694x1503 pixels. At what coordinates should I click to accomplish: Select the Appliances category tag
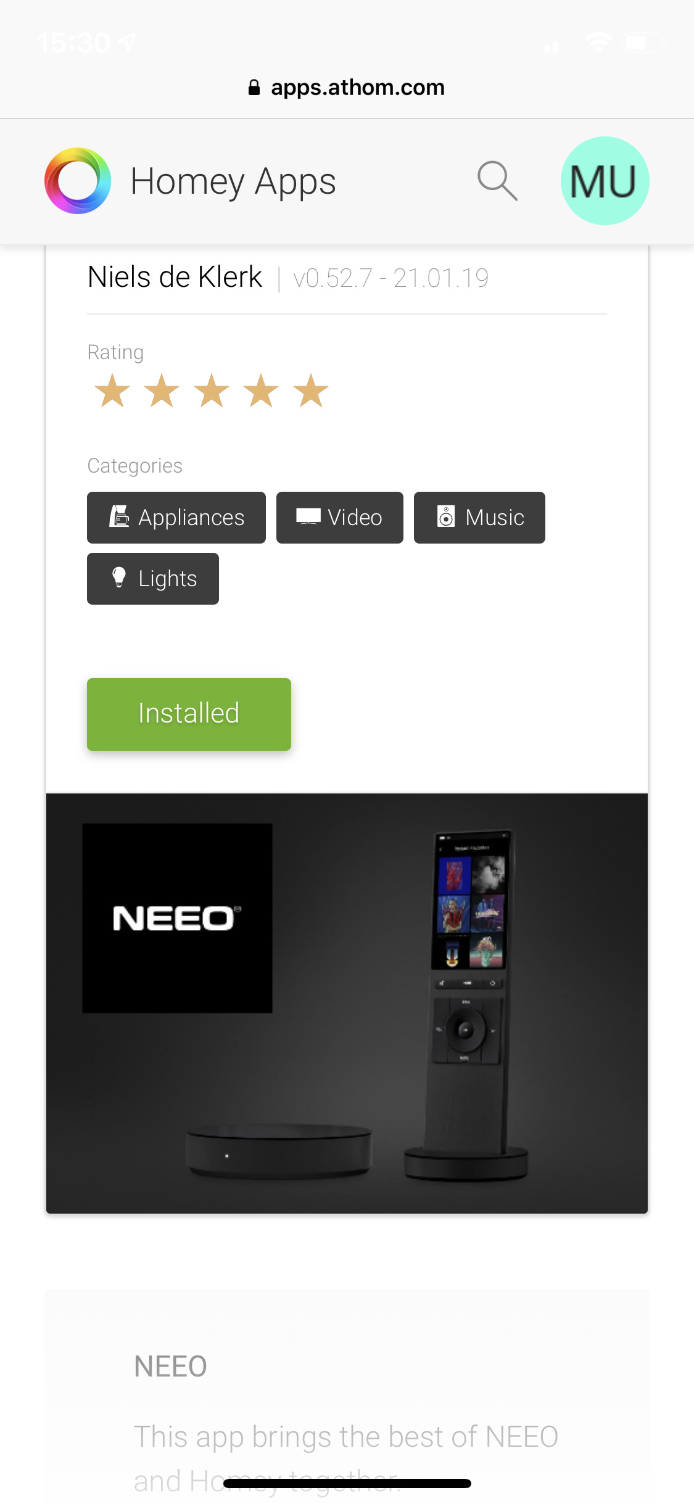[x=176, y=518]
